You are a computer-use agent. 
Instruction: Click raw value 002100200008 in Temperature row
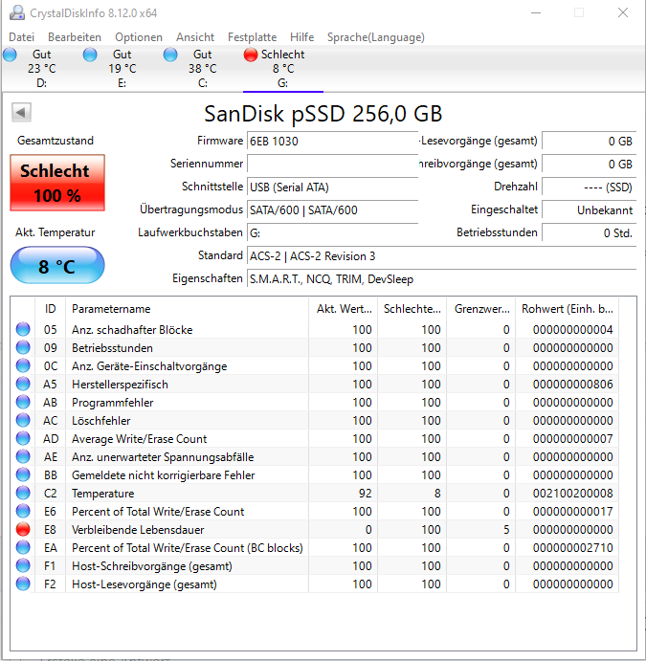[572, 494]
